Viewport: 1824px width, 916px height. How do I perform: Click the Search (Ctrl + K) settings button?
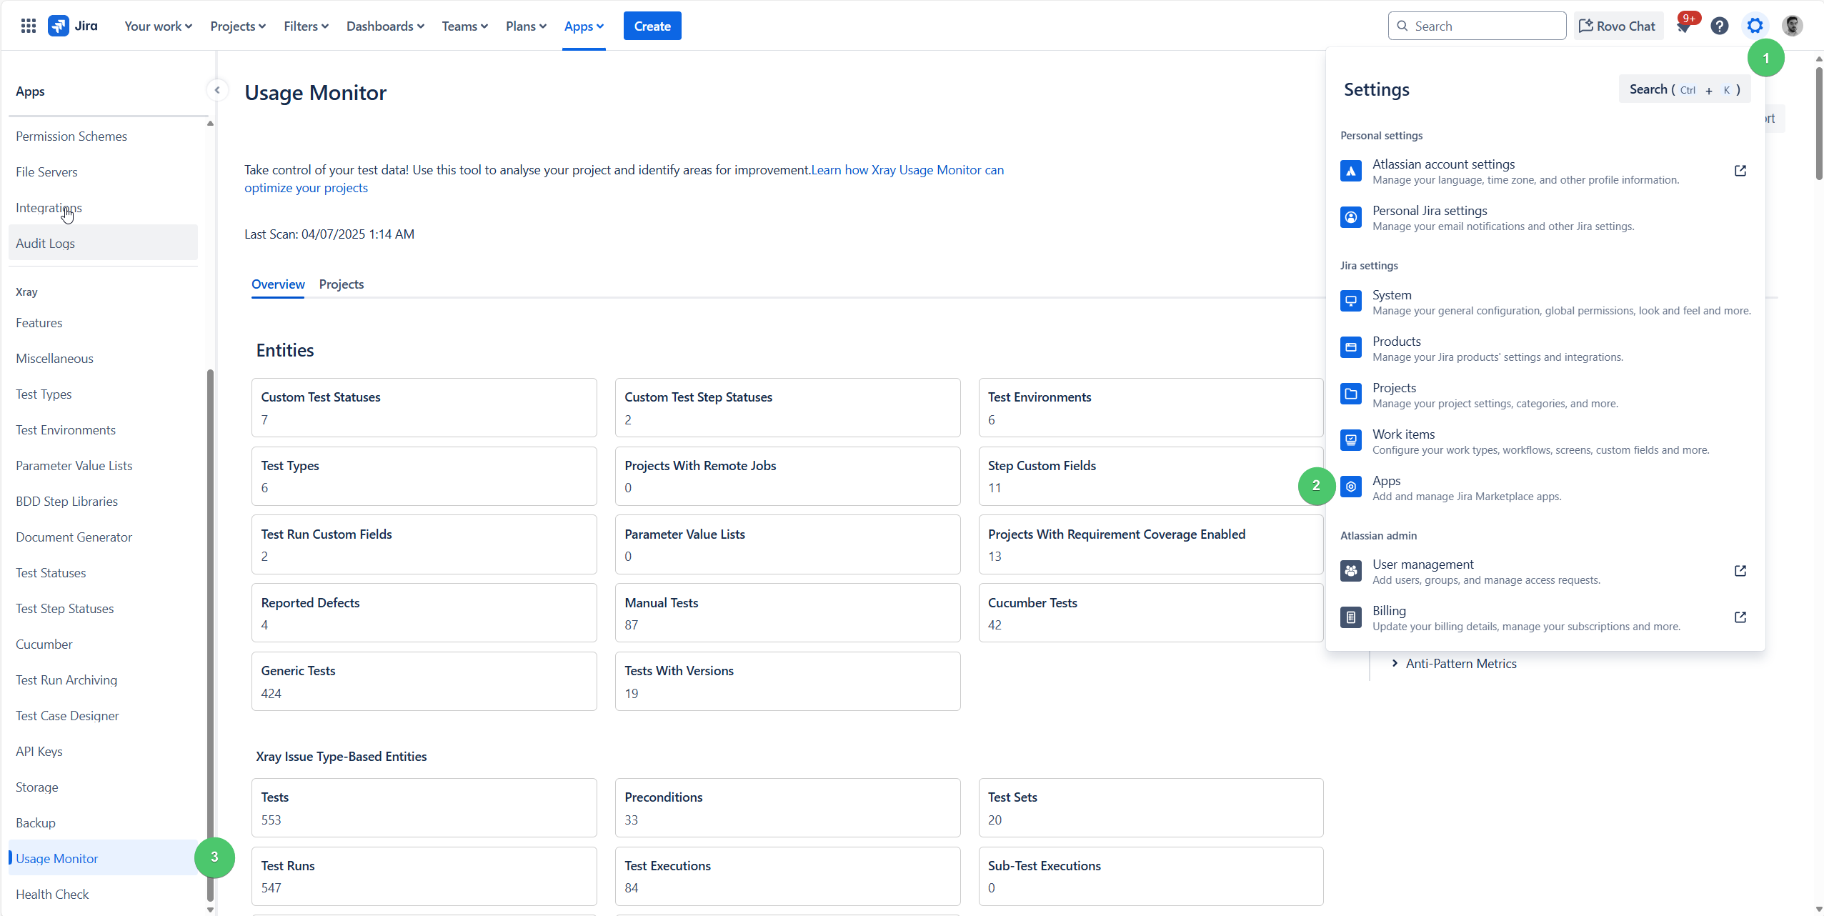[1685, 89]
